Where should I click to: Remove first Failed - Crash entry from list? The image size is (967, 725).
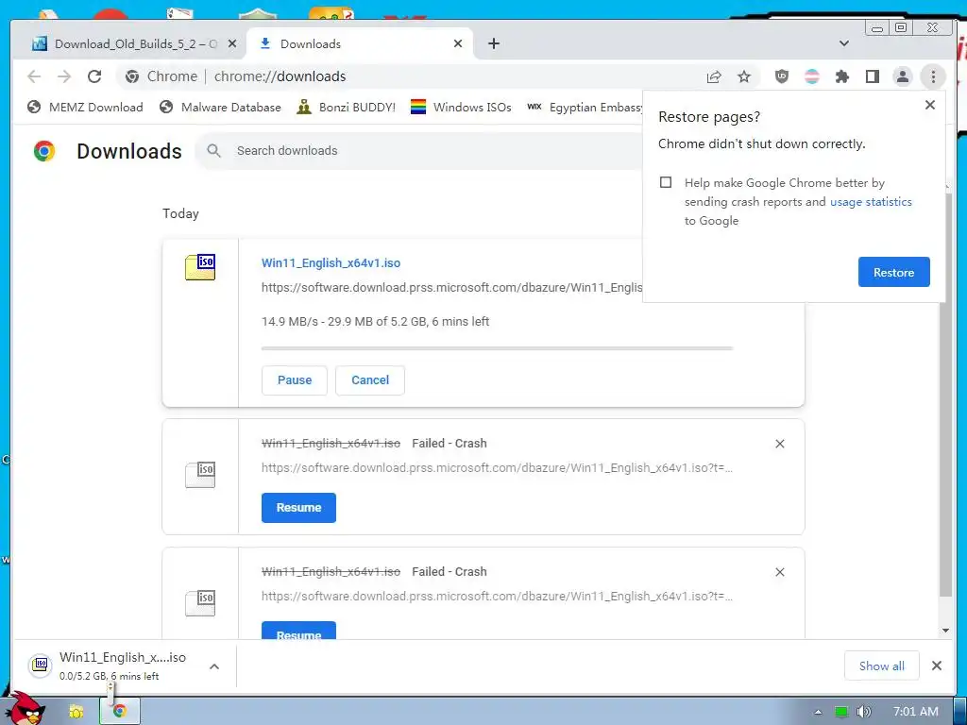(779, 444)
